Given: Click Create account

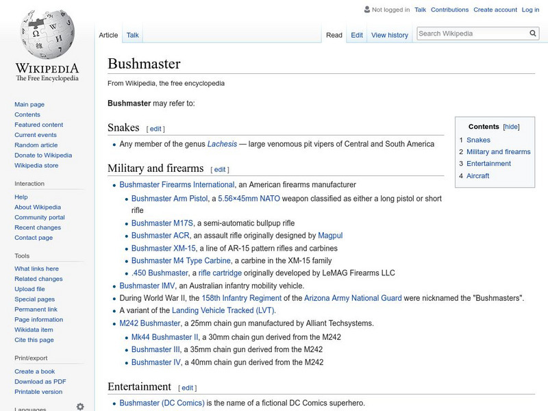Looking at the screenshot, I should (x=495, y=10).
